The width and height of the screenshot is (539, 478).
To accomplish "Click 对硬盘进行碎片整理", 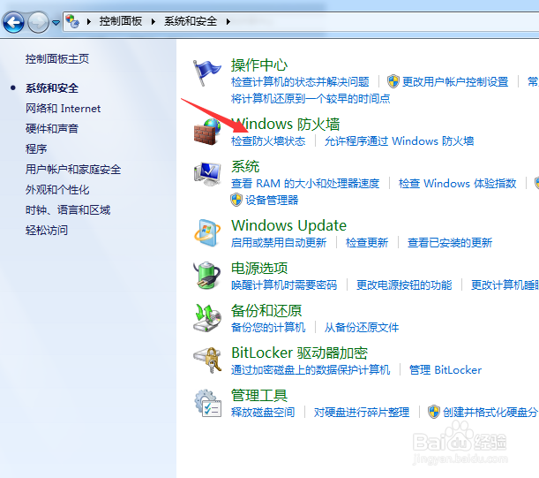I will click(x=362, y=413).
